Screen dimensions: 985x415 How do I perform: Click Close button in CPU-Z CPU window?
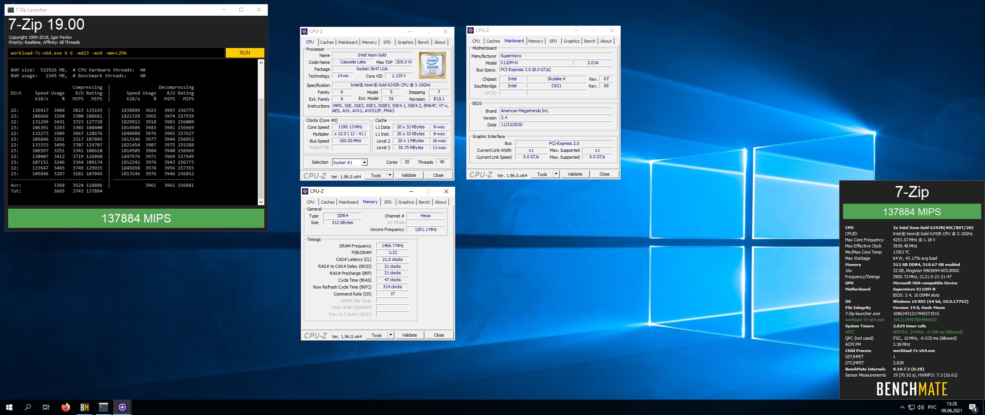pyautogui.click(x=438, y=175)
